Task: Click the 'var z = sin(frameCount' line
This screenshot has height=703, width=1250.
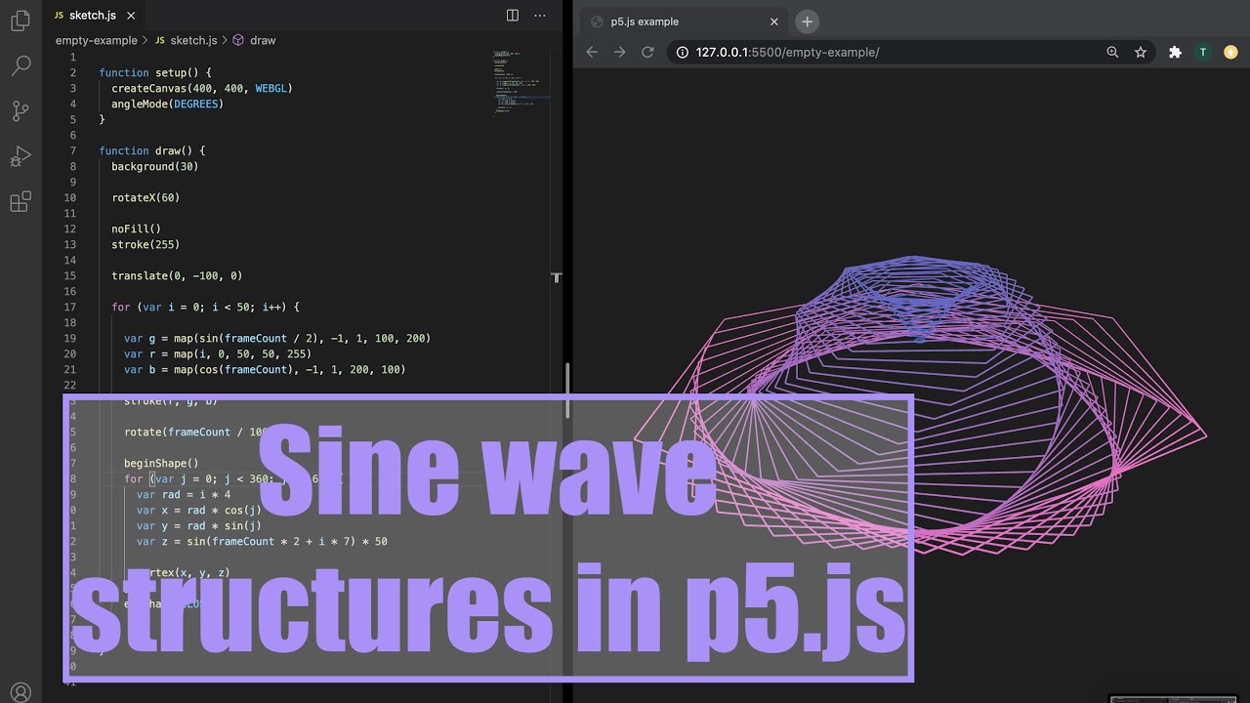Action: click(262, 541)
